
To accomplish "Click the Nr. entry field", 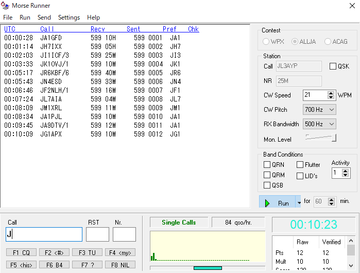I will (124, 234).
